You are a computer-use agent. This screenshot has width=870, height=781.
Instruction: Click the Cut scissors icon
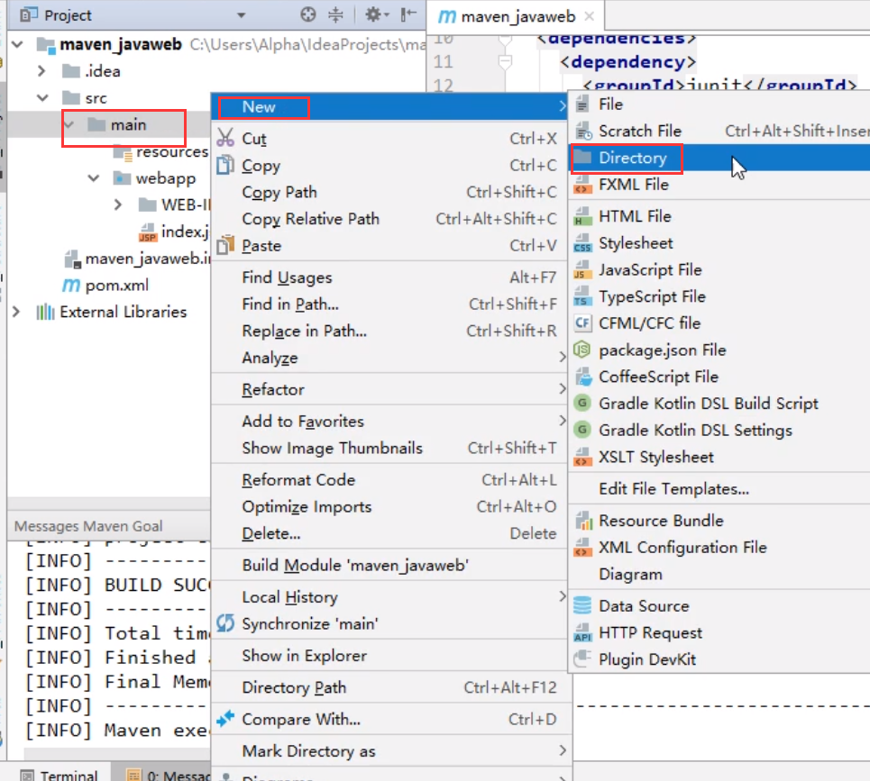225,138
